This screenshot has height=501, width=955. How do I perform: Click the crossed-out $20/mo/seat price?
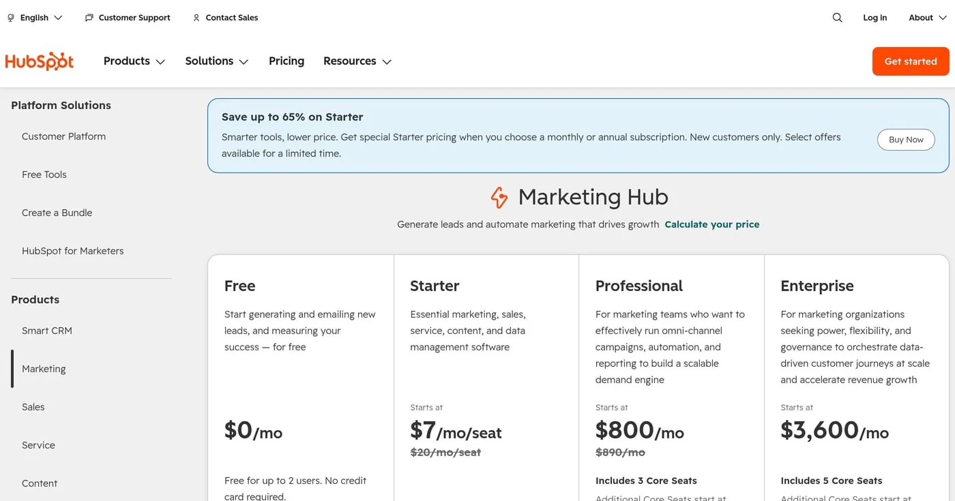(445, 452)
